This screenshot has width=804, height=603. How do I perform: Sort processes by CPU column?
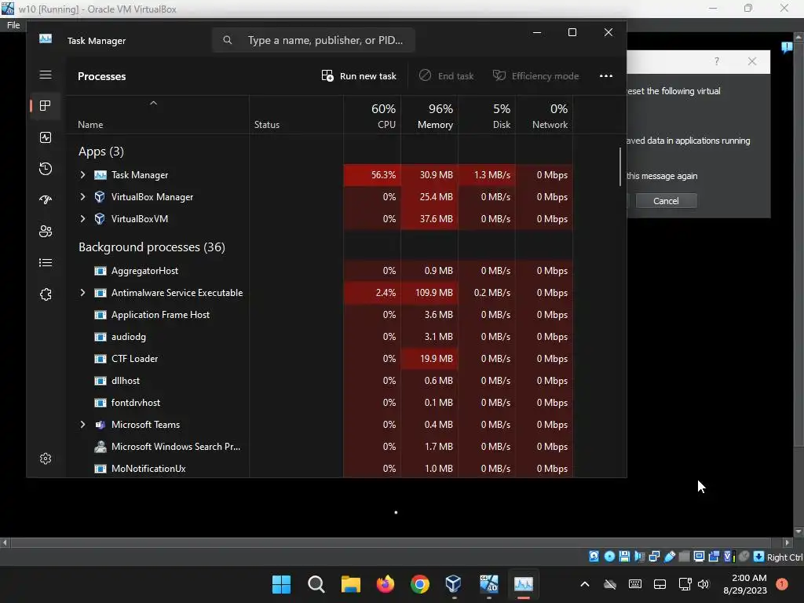pos(372,116)
